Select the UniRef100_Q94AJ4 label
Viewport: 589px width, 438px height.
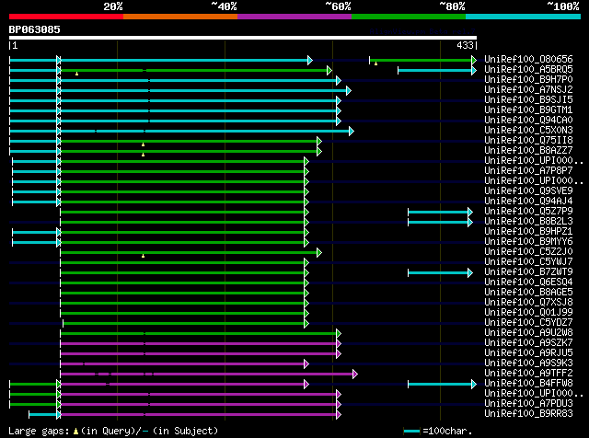[x=528, y=201]
